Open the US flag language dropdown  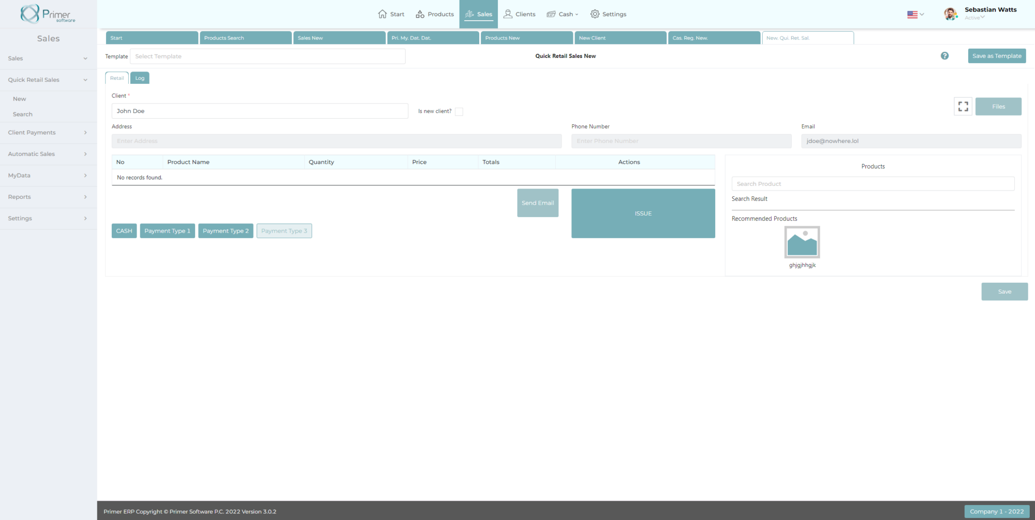[x=915, y=15]
